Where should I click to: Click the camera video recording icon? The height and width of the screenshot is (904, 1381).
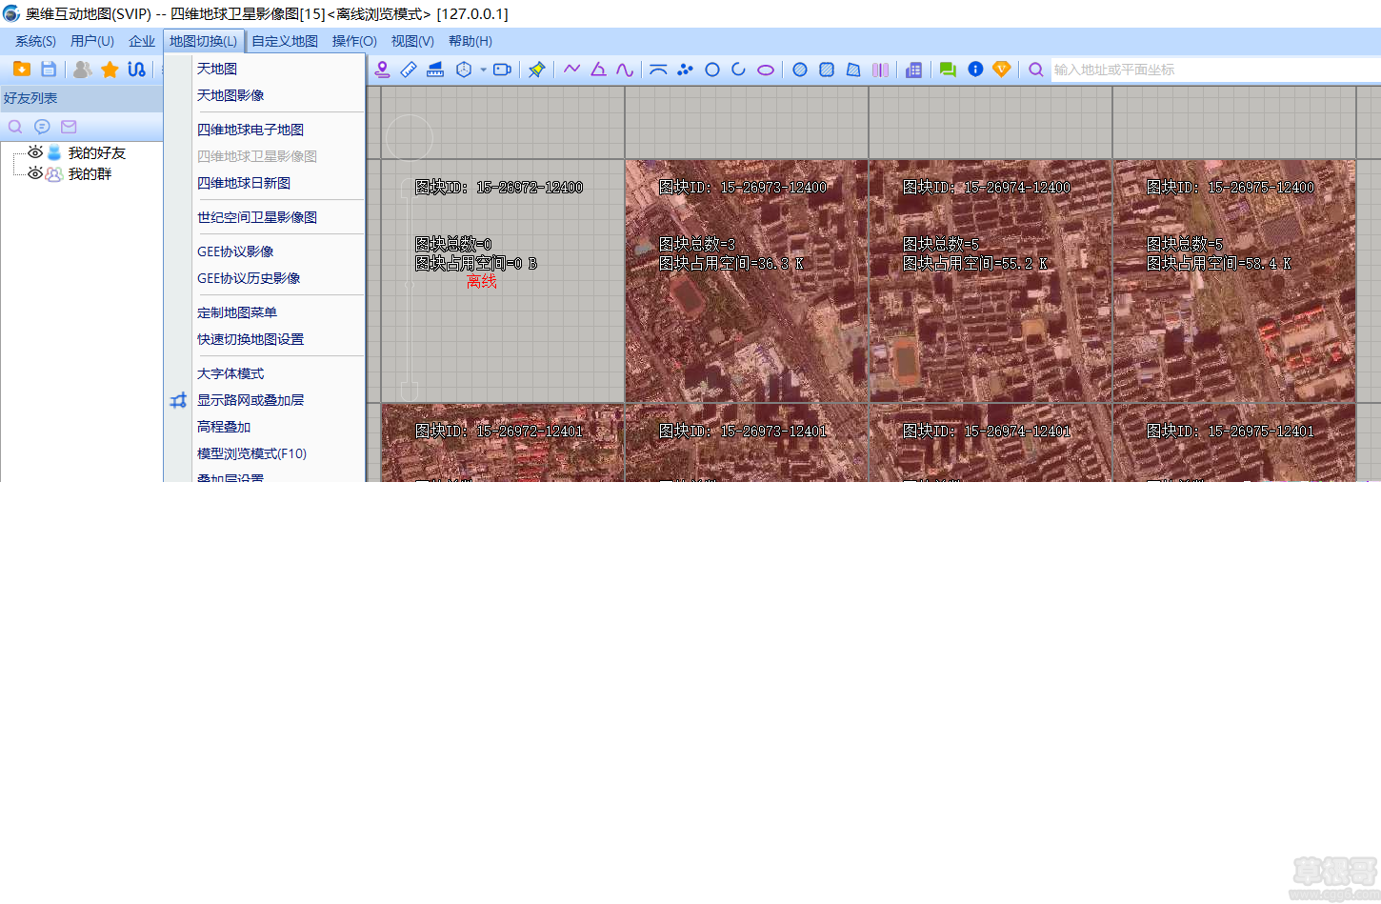coord(502,70)
